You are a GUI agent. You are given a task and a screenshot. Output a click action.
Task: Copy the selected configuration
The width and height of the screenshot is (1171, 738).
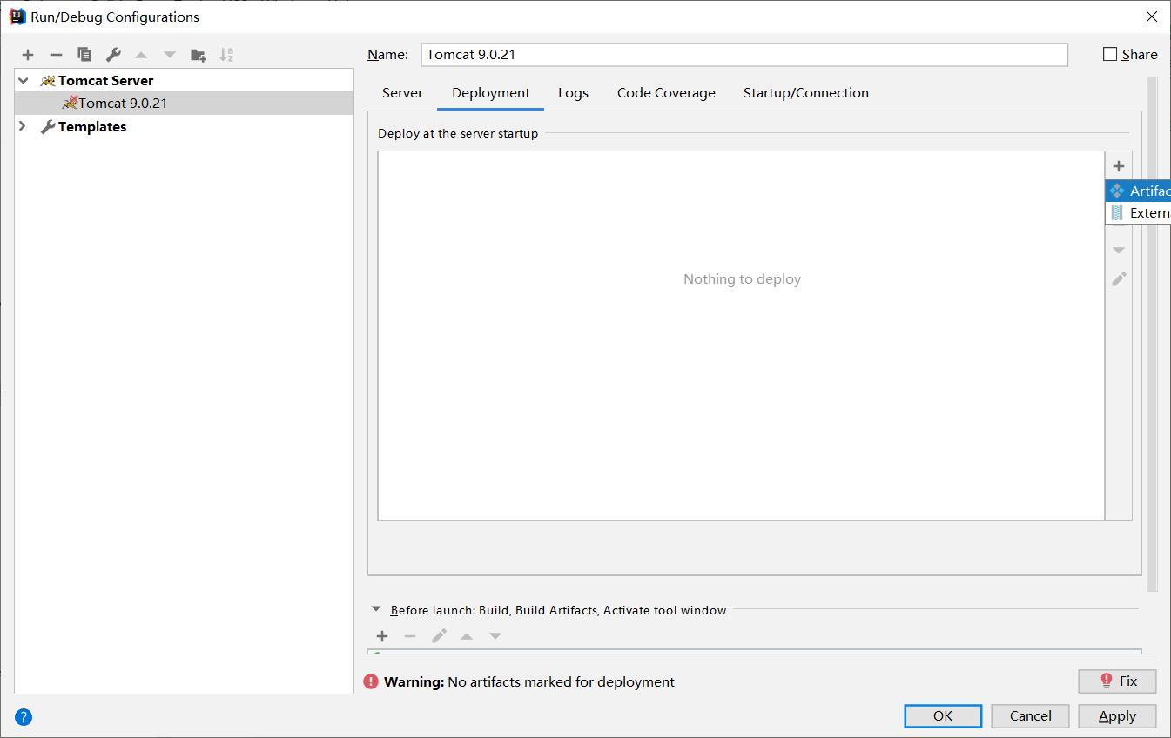coord(84,55)
